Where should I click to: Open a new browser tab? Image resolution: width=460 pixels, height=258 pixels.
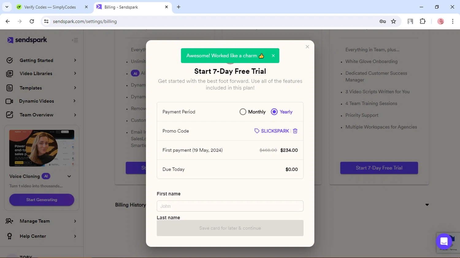tap(178, 7)
